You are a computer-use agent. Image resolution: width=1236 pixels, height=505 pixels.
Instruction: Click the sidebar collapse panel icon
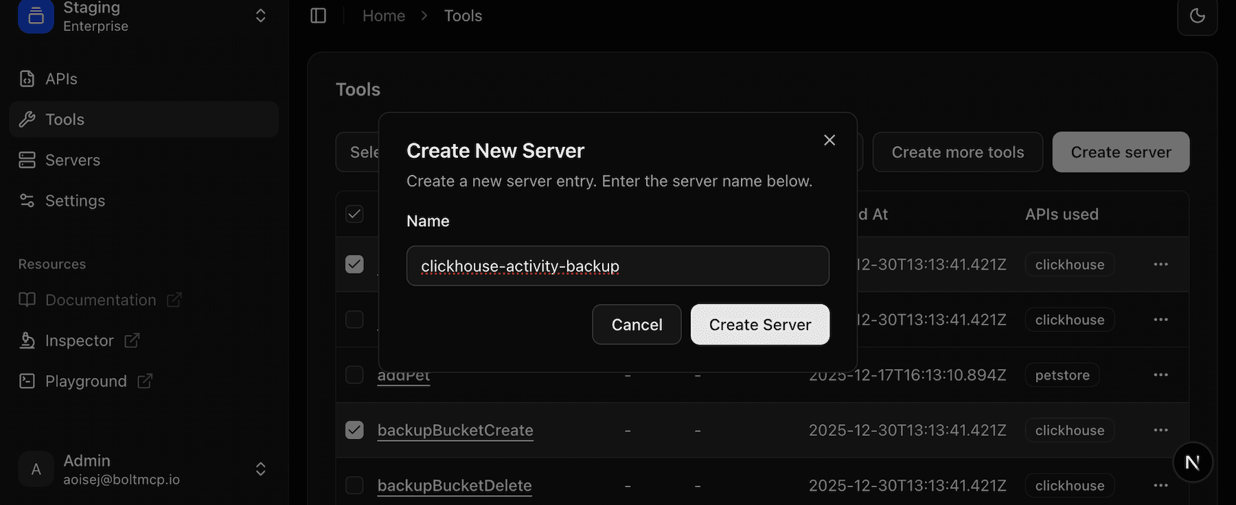[x=318, y=16]
